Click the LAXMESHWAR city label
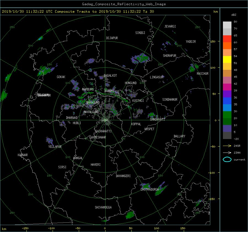Screen dimensions: 248x232 pyautogui.click(x=98, y=137)
